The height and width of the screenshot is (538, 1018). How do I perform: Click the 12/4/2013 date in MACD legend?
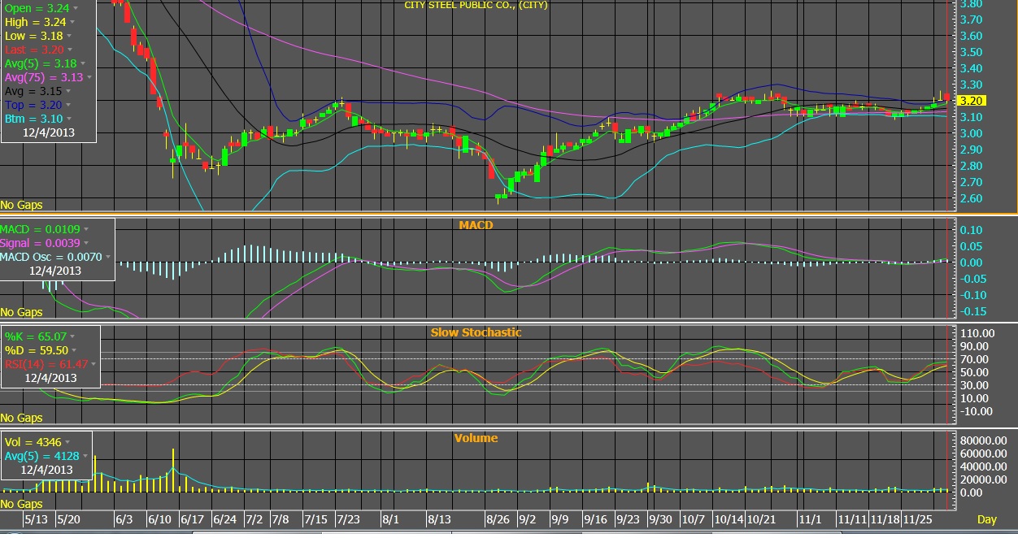pos(55,270)
